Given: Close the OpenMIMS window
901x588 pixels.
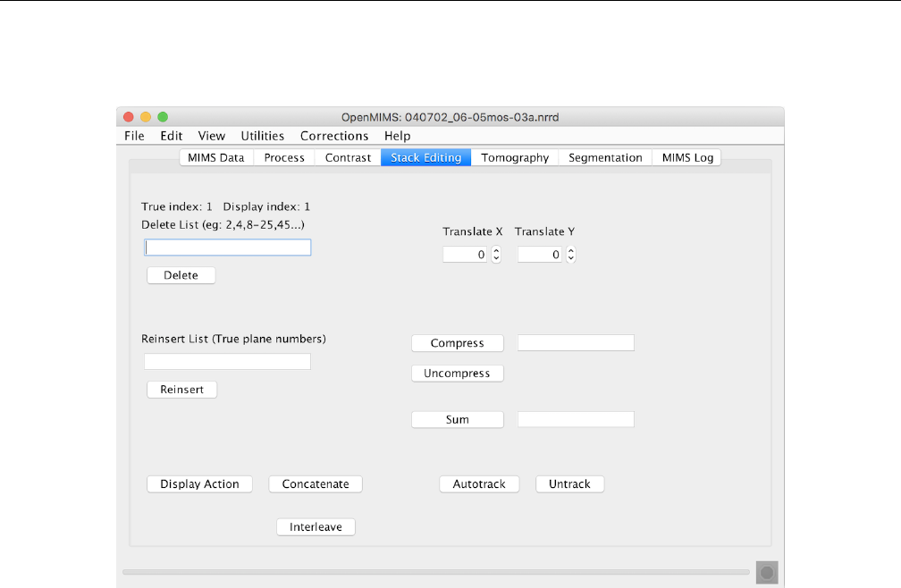Looking at the screenshot, I should (129, 117).
